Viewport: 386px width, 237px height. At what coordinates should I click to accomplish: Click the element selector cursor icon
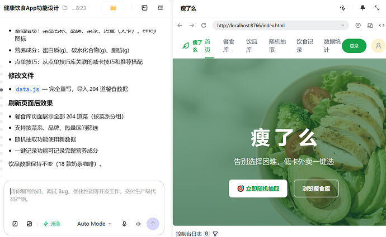pos(342,8)
